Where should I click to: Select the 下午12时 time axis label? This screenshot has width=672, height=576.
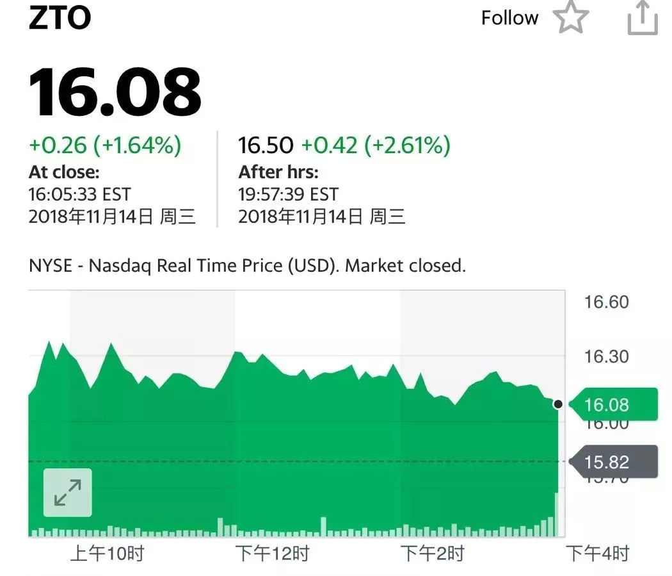pyautogui.click(x=272, y=554)
